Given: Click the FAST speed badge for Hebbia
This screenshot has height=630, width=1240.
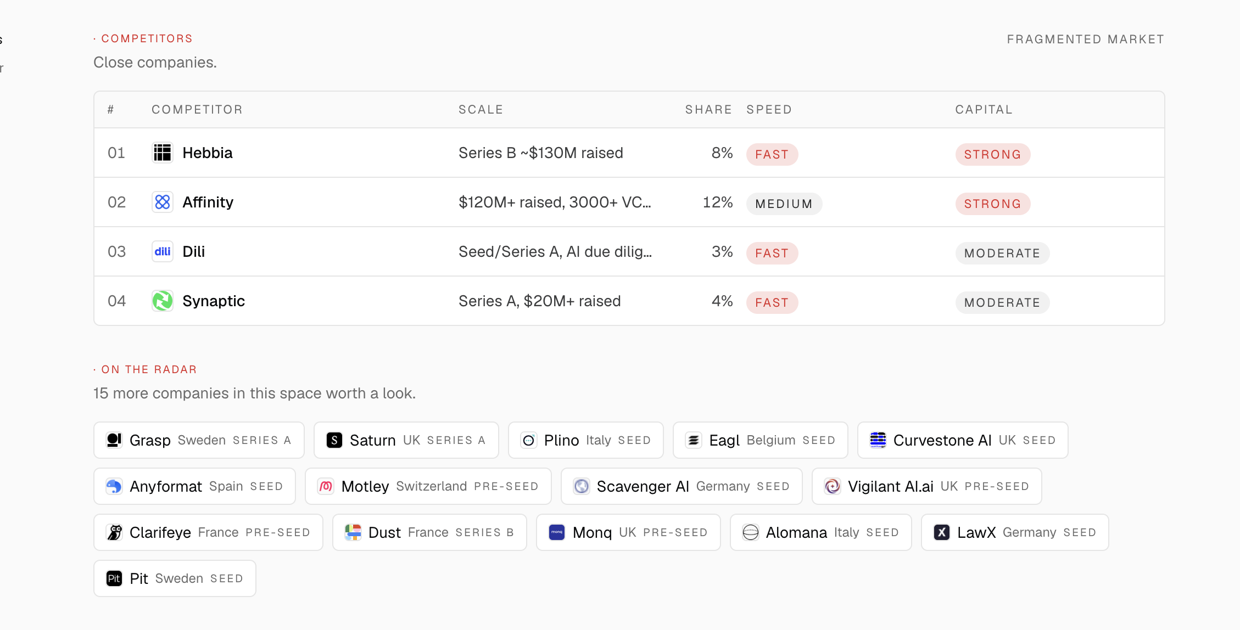Looking at the screenshot, I should pos(772,155).
